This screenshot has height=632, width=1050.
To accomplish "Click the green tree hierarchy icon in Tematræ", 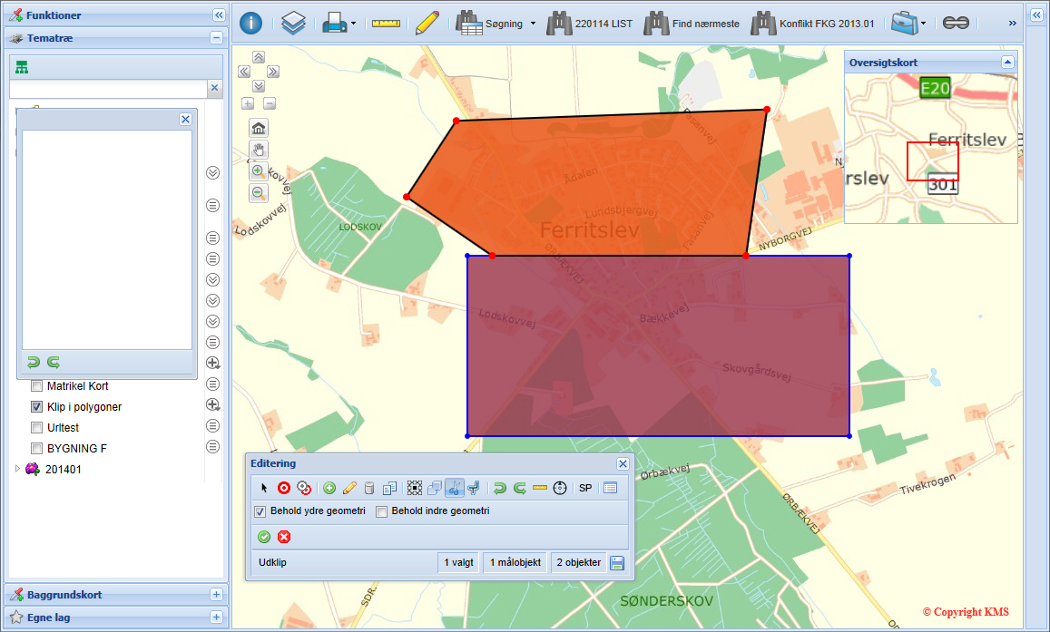I will point(22,67).
